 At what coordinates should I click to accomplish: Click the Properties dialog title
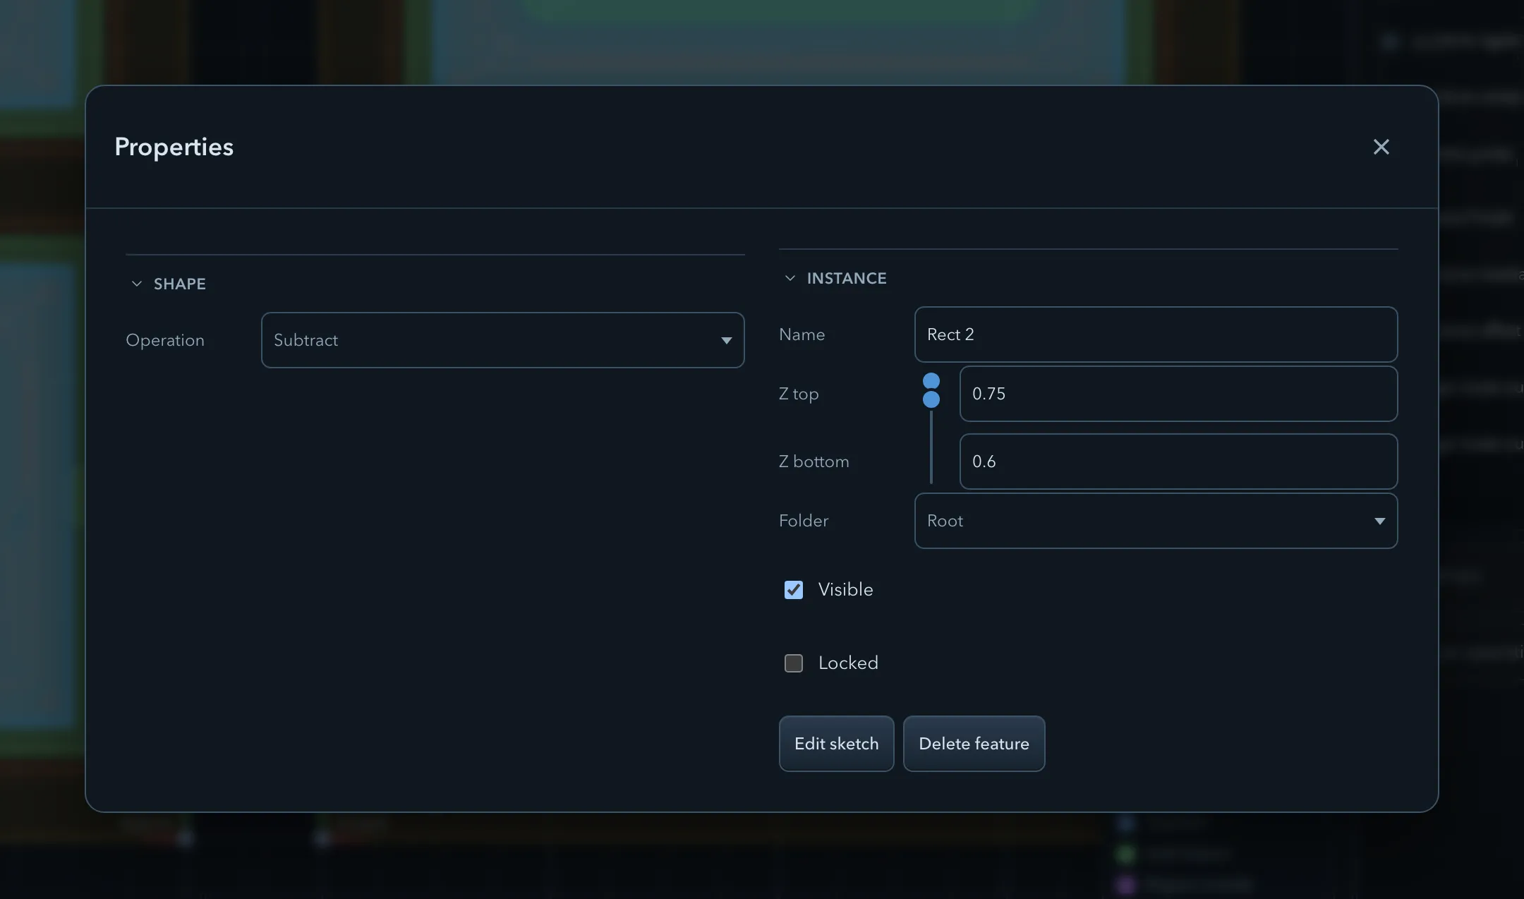tap(174, 147)
